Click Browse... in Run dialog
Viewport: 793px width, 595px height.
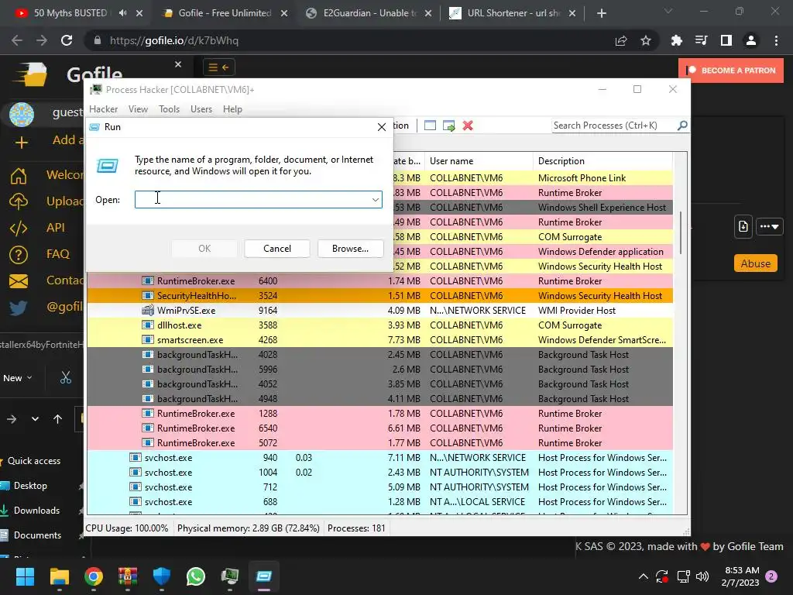(x=350, y=249)
